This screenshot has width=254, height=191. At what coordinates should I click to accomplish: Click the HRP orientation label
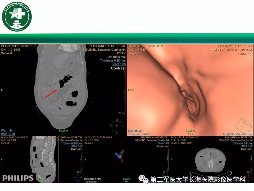click(x=131, y=90)
